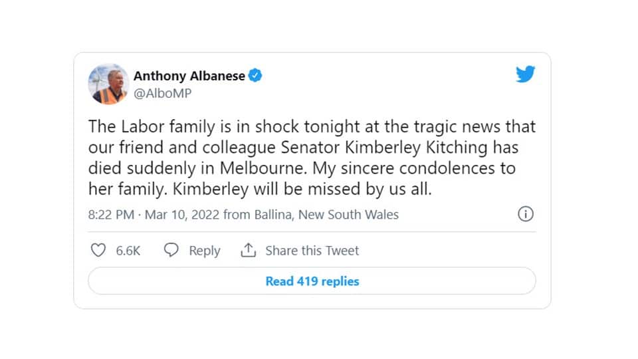The height and width of the screenshot is (359, 638).
Task: Click the Reply text label
Action: click(204, 251)
